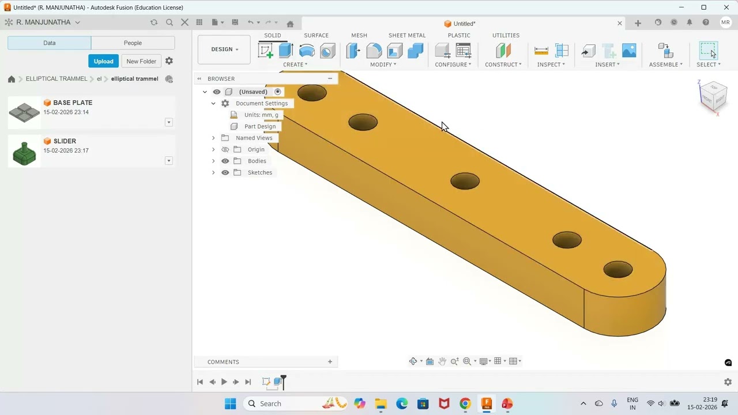Select the Shell tool
The height and width of the screenshot is (415, 738).
click(x=394, y=51)
